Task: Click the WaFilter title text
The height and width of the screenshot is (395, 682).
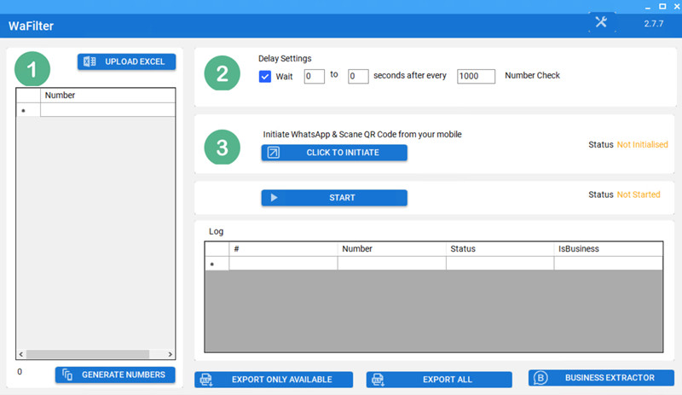Action: tap(31, 26)
